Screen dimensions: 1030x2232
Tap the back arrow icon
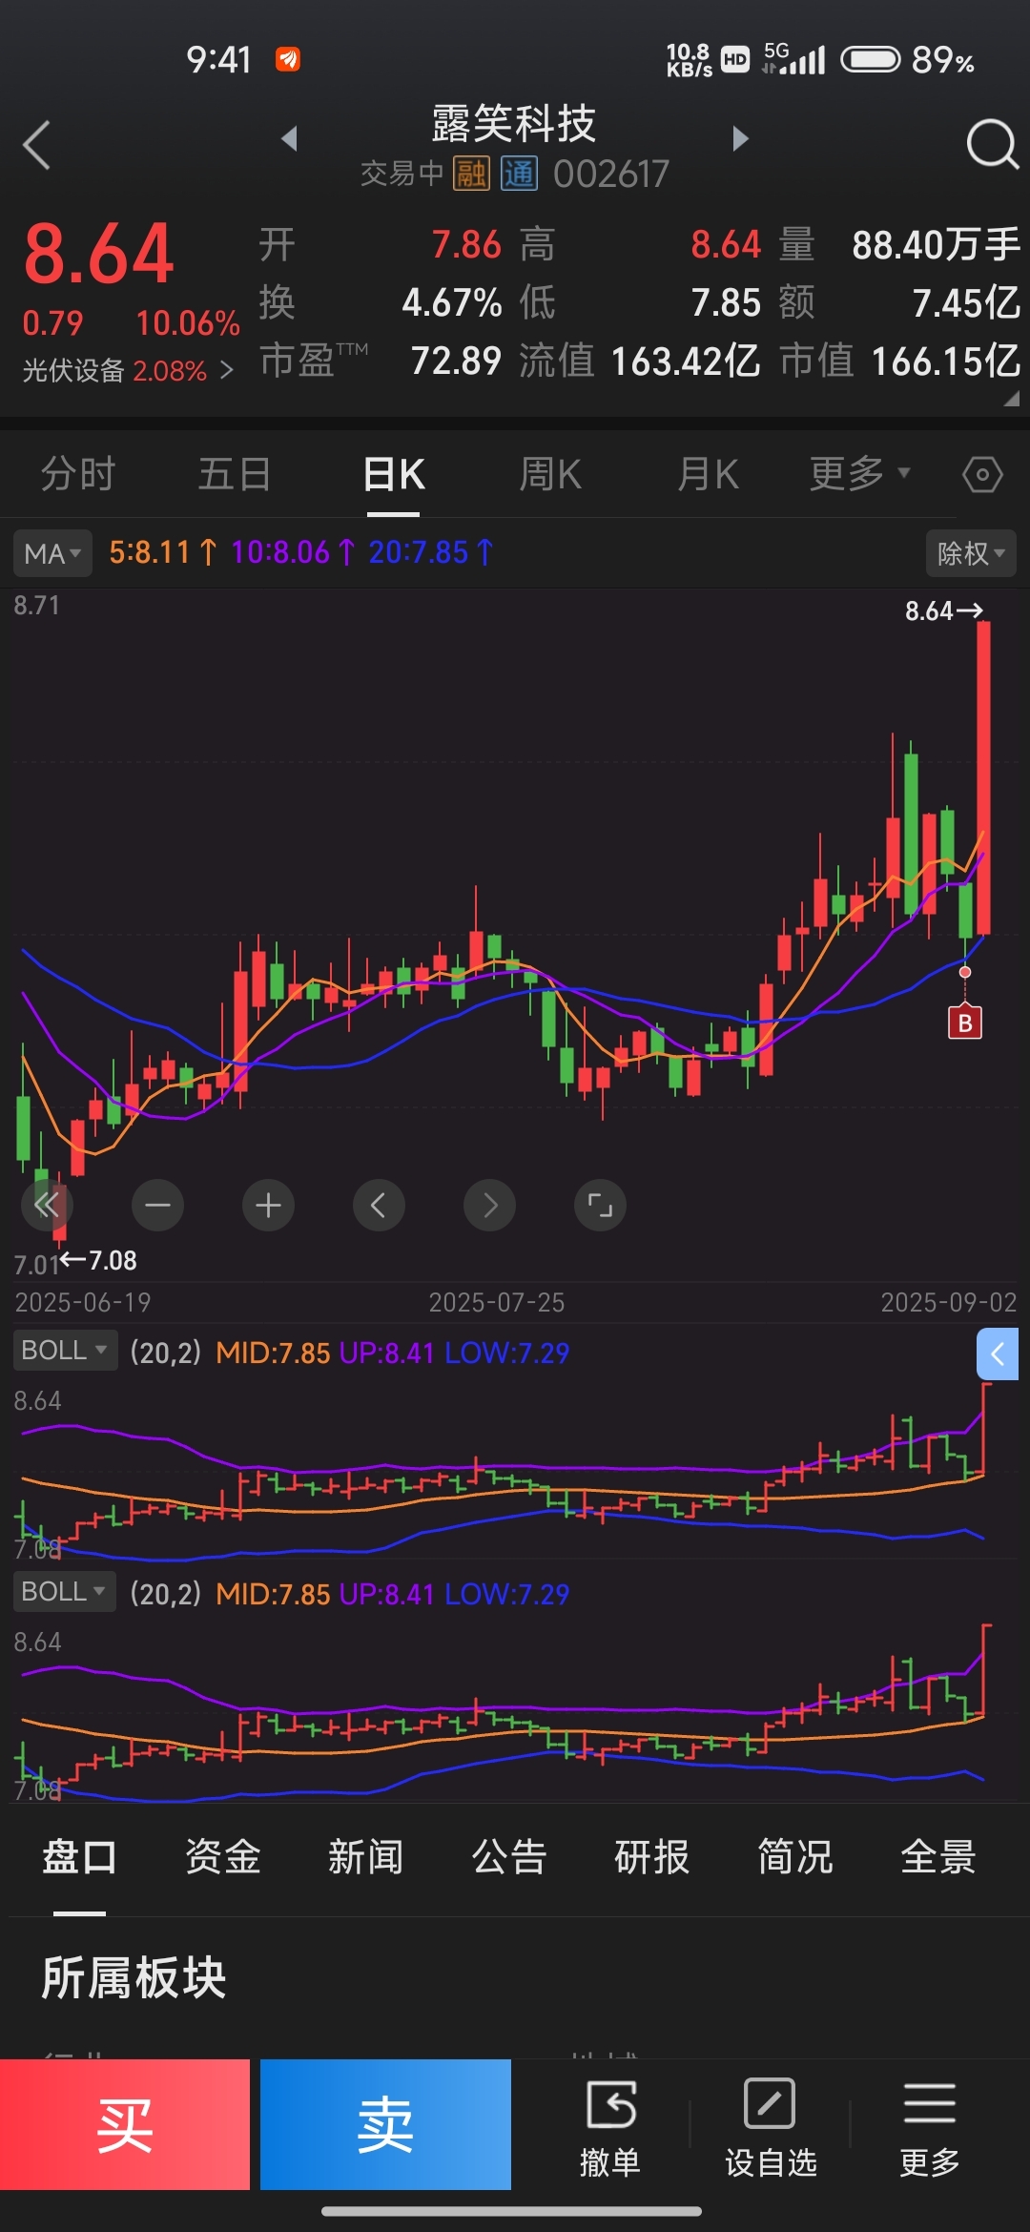pos(36,146)
